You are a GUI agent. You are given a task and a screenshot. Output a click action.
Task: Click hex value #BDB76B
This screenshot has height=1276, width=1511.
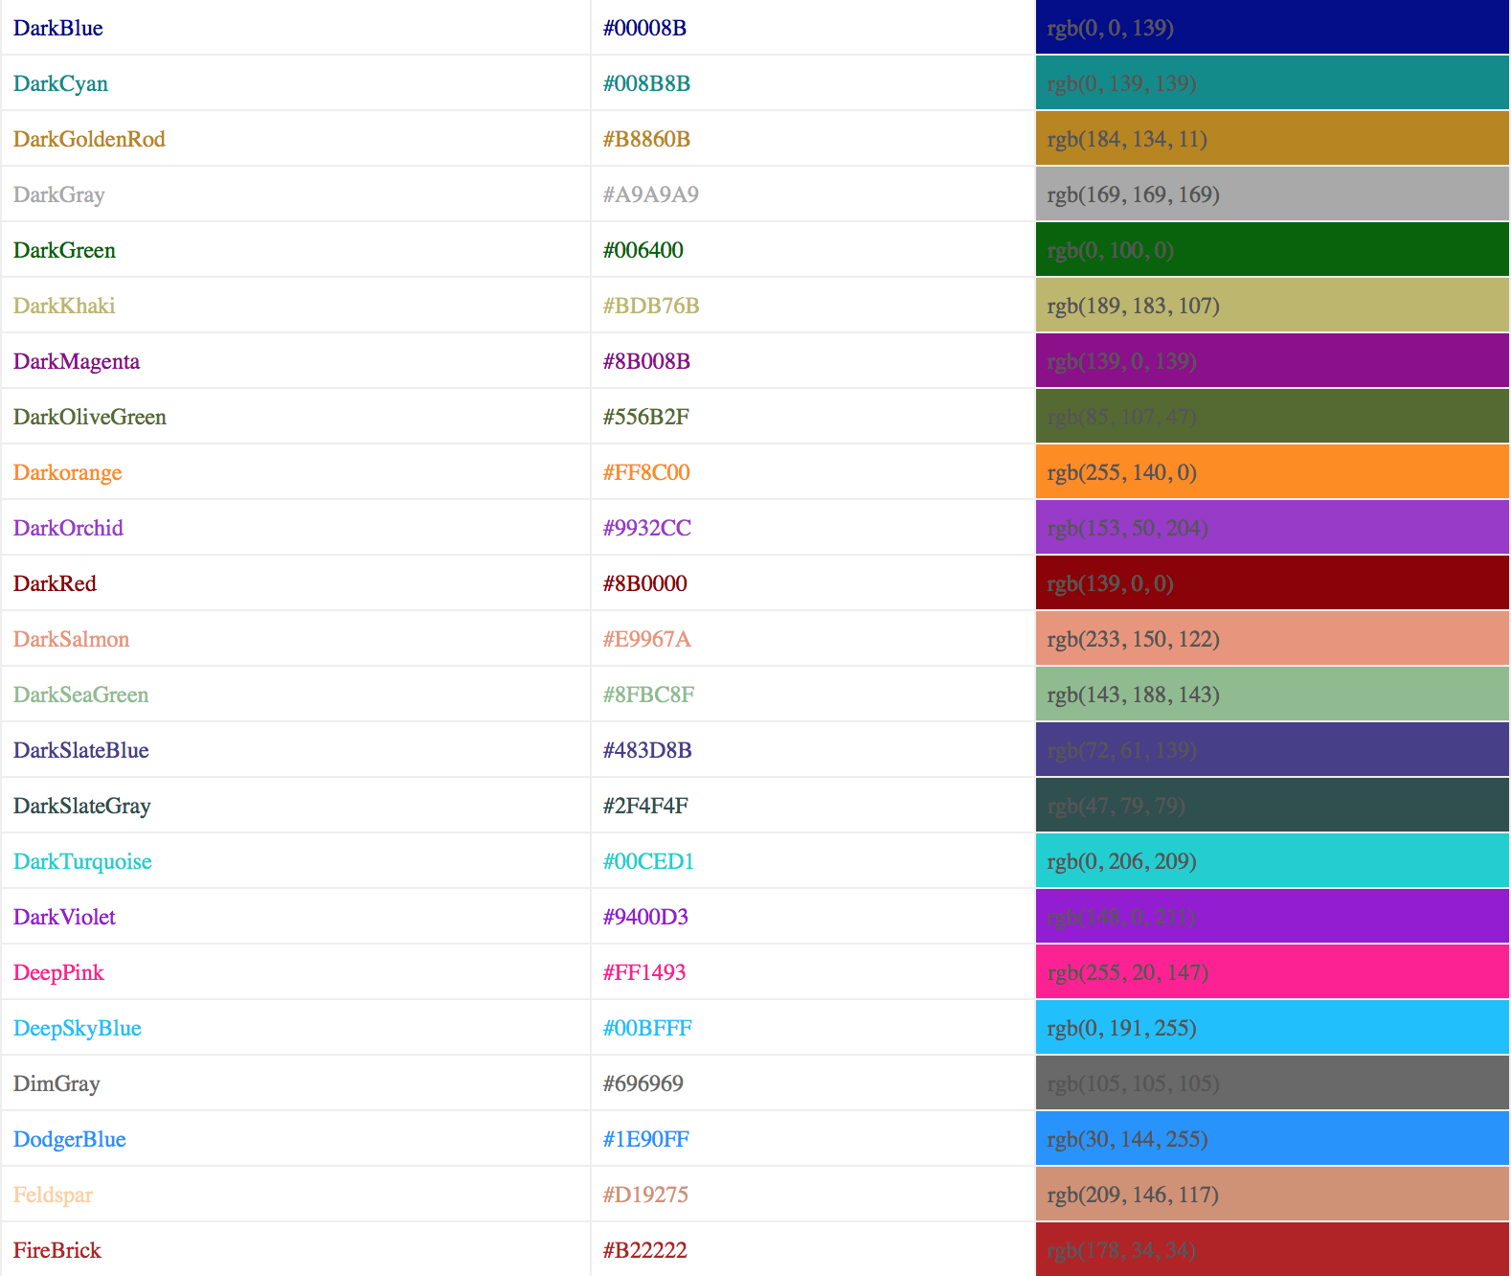coord(651,306)
